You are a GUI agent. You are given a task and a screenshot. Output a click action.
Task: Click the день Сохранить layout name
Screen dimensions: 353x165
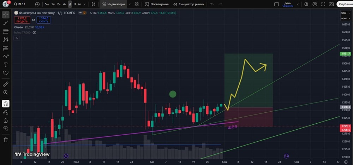pyautogui.click(x=288, y=4)
